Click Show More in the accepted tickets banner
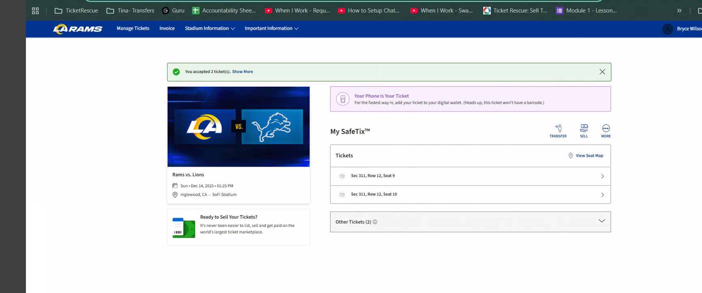Screen dimensions: 702x293 click(242, 72)
